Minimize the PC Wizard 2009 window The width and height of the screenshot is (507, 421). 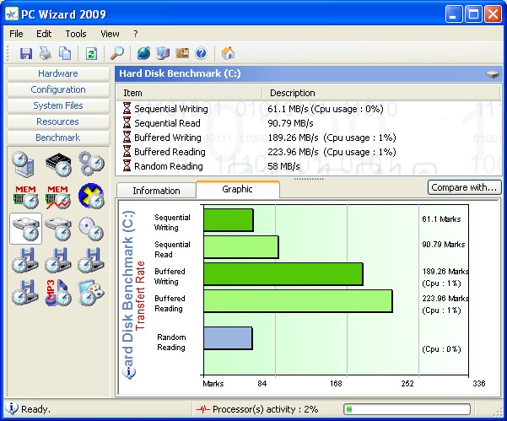pos(454,14)
